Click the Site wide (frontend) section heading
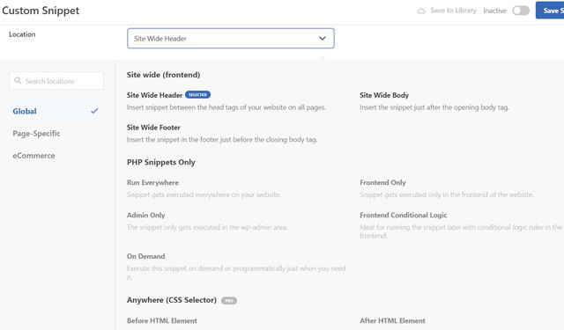This screenshot has height=330, width=564. [x=163, y=75]
